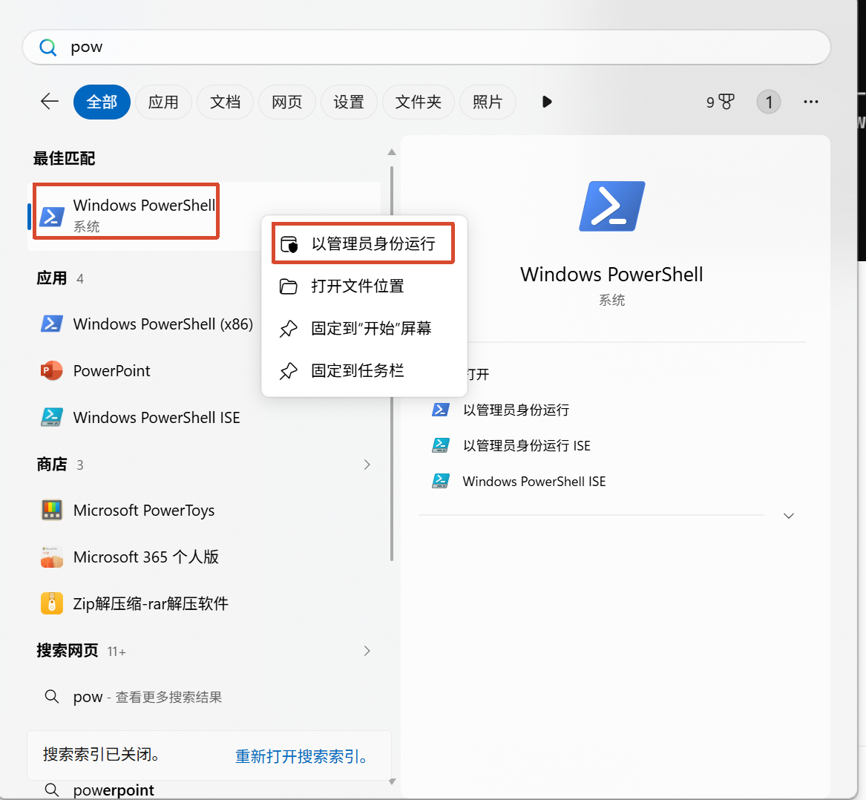Screen dimensions: 866x800
Task: Choose 打开文件位置 in the context menu
Action: pyautogui.click(x=364, y=286)
